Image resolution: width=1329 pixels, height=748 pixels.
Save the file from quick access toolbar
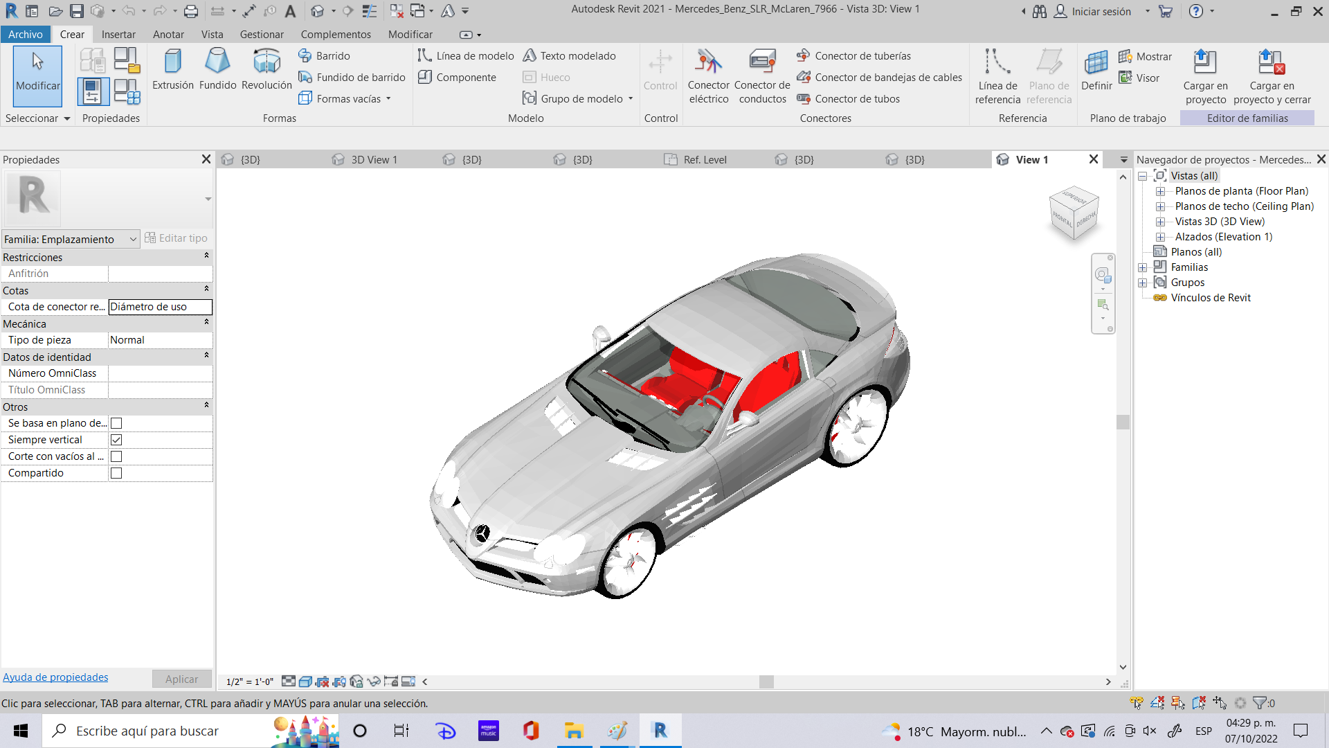tap(77, 11)
